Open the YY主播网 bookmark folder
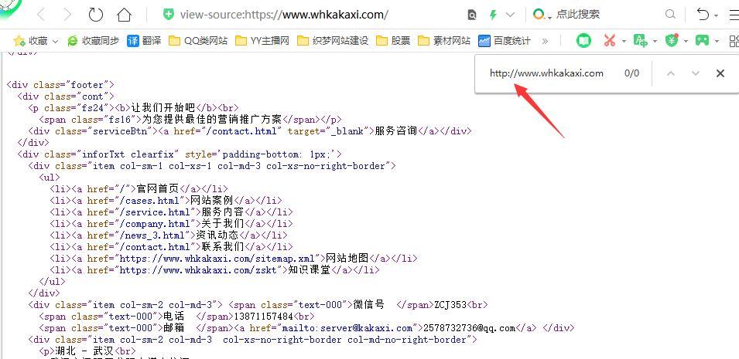The width and height of the screenshot is (739, 359). [262, 41]
